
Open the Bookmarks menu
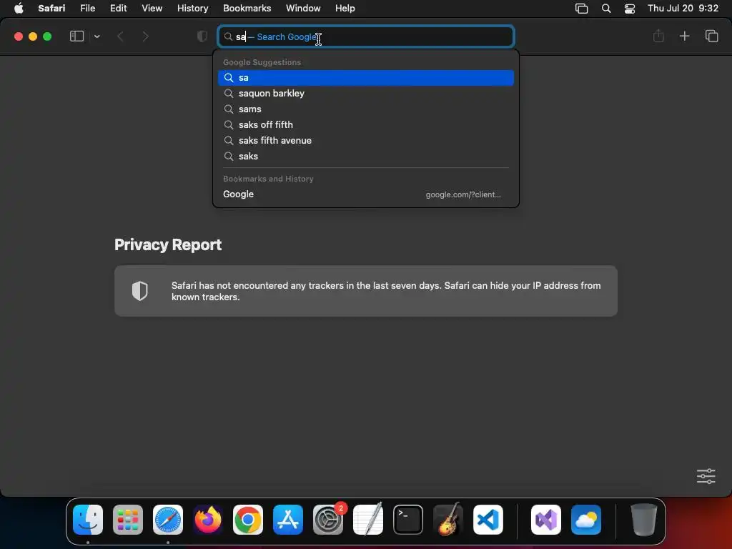pos(247,9)
